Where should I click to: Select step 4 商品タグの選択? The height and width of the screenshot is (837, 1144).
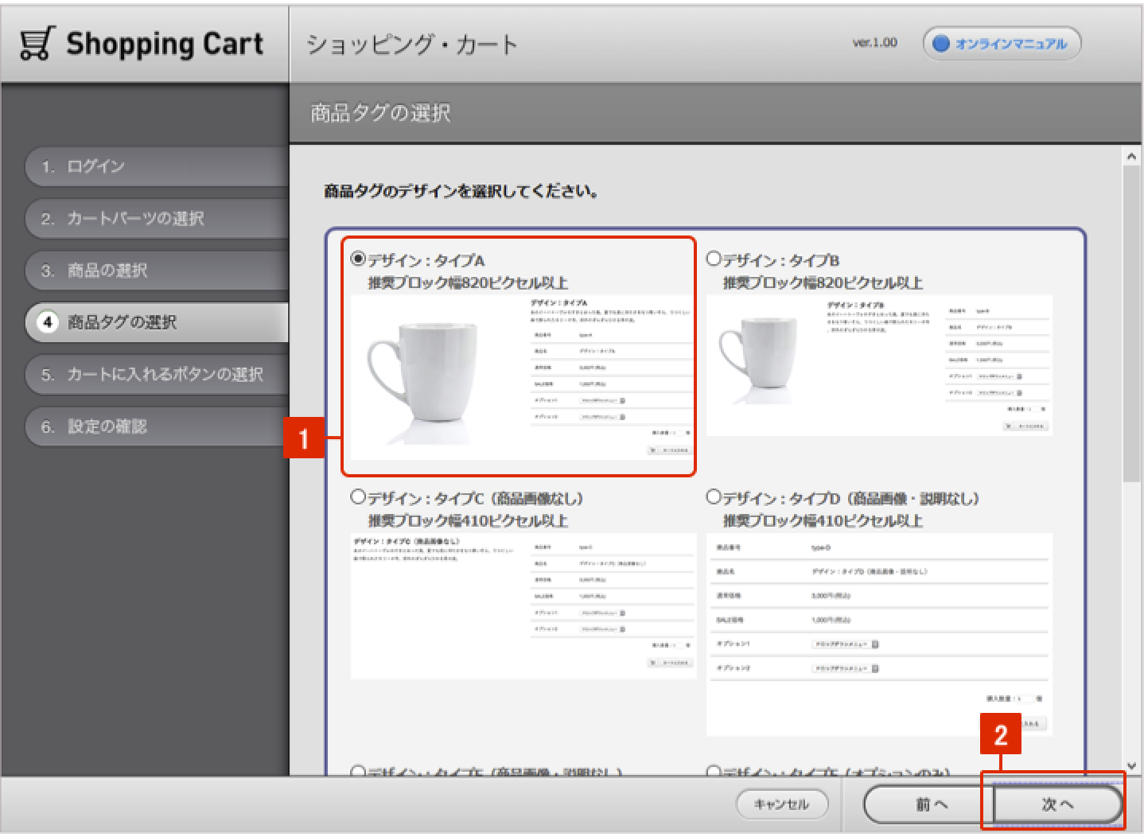[x=157, y=322]
